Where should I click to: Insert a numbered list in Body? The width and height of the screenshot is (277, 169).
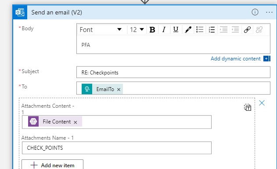click(x=212, y=29)
